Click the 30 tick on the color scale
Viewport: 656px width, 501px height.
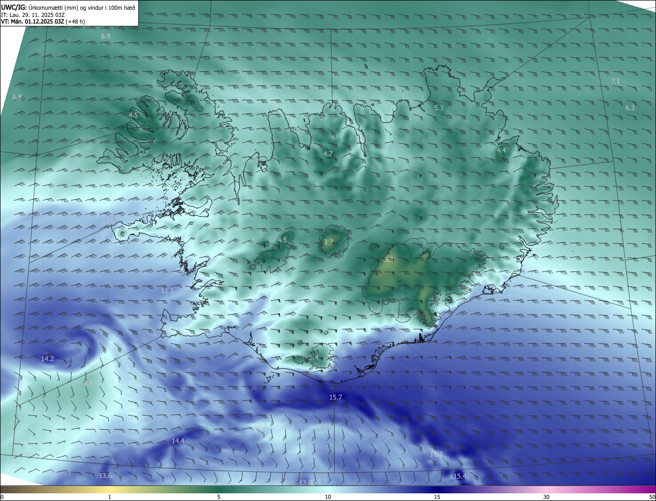tap(546, 497)
